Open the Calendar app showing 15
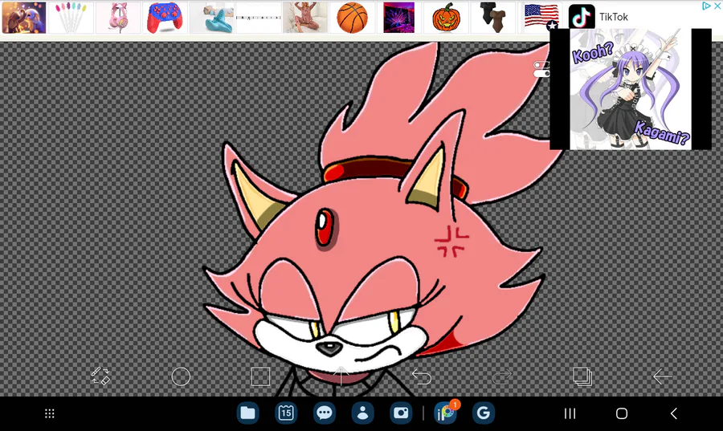 (286, 413)
